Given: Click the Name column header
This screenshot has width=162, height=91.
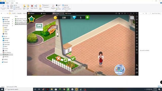Looking at the screenshot, I should 16,16.
